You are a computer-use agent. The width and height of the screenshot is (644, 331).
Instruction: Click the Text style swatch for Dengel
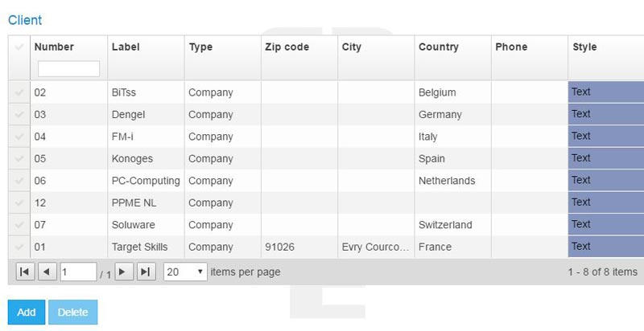pos(605,114)
